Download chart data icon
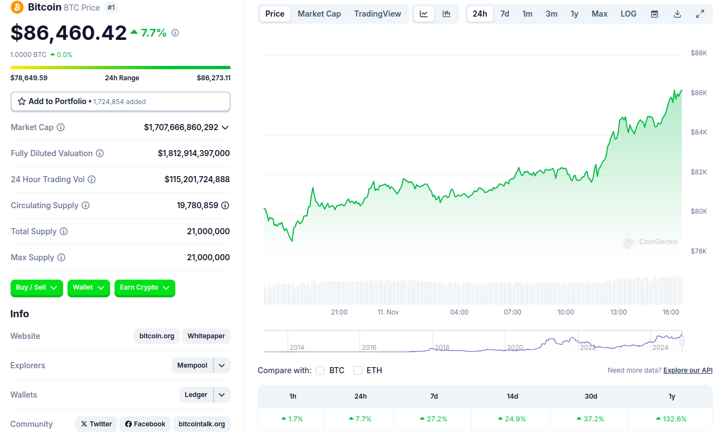719x433 pixels. [678, 14]
